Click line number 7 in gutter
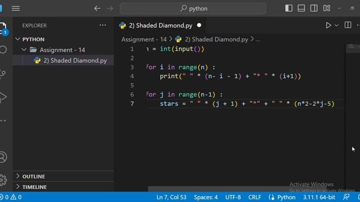 point(132,104)
